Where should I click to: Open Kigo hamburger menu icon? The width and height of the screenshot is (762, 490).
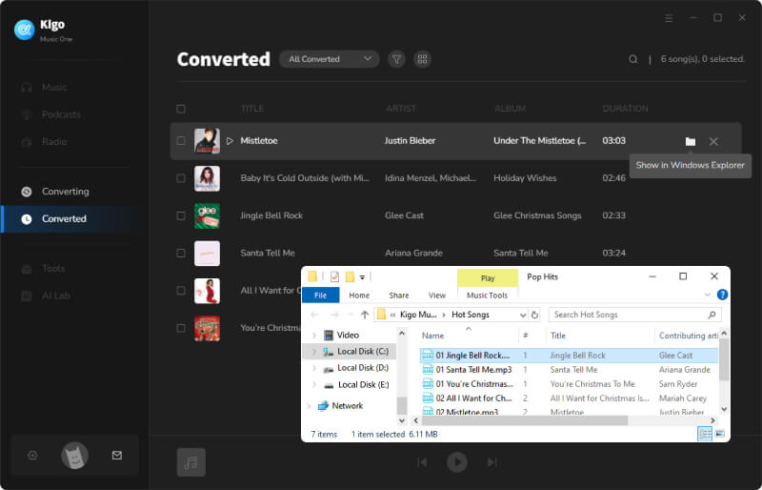[669, 18]
